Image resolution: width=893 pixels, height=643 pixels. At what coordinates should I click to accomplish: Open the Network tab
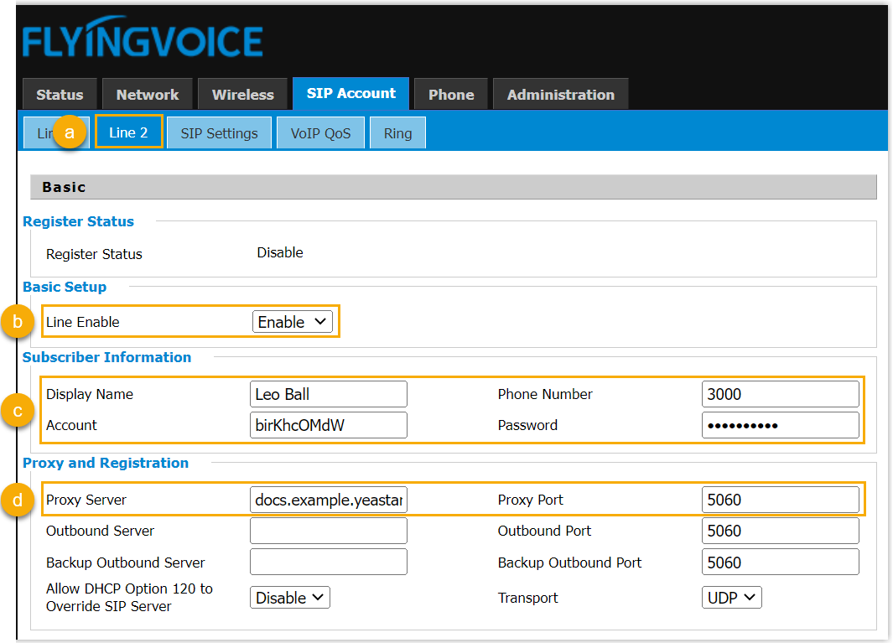click(148, 95)
